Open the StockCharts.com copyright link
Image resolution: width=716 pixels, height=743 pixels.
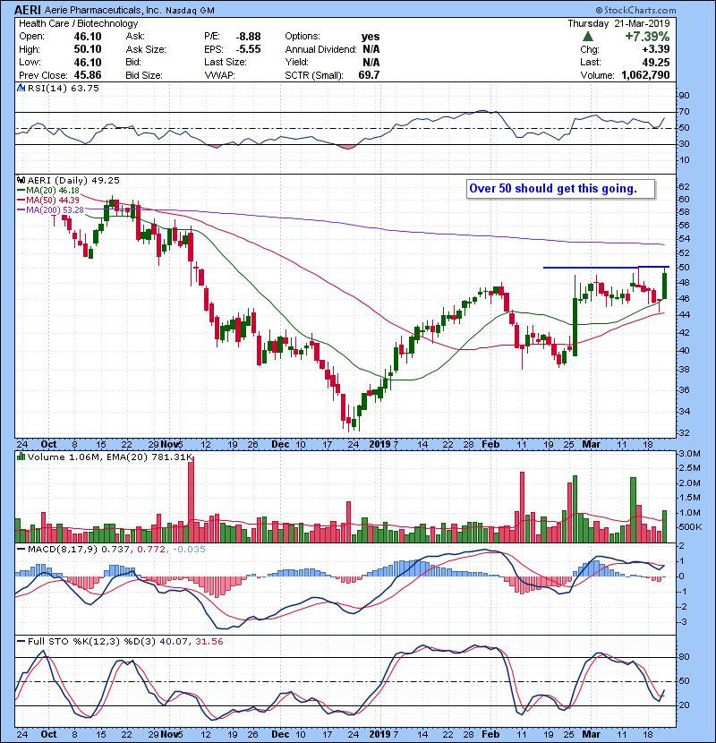636,10
